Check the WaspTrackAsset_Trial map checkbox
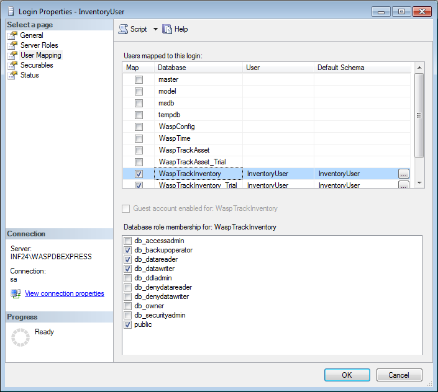The width and height of the screenshot is (438, 392). [x=139, y=162]
